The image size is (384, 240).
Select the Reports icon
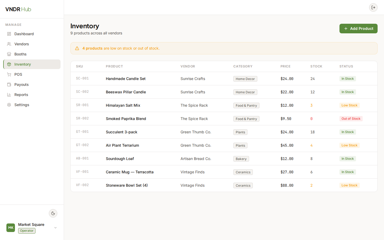coord(10,95)
